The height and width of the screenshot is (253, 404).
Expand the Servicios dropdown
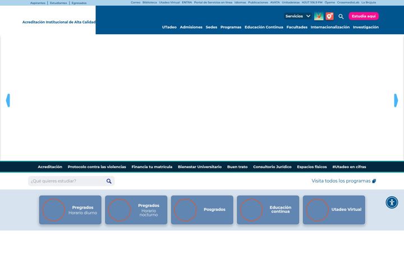298,16
